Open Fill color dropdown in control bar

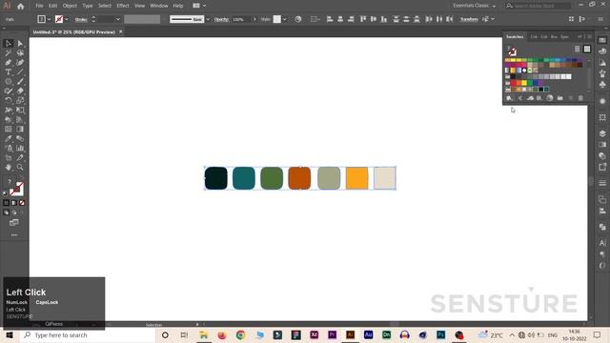pos(49,19)
